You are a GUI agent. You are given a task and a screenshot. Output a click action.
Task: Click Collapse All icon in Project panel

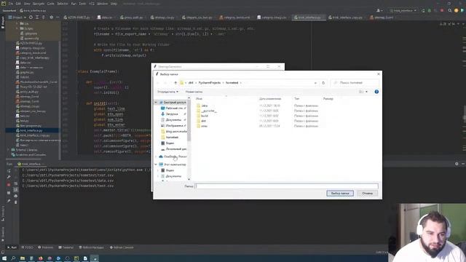tap(44, 17)
